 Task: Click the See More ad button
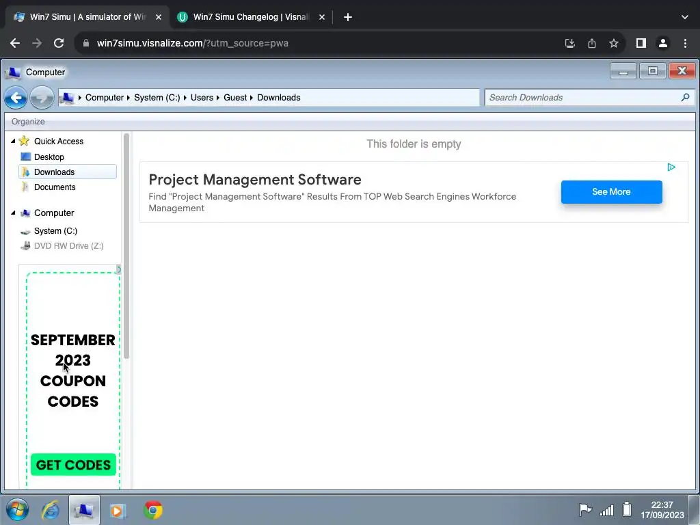[612, 192]
